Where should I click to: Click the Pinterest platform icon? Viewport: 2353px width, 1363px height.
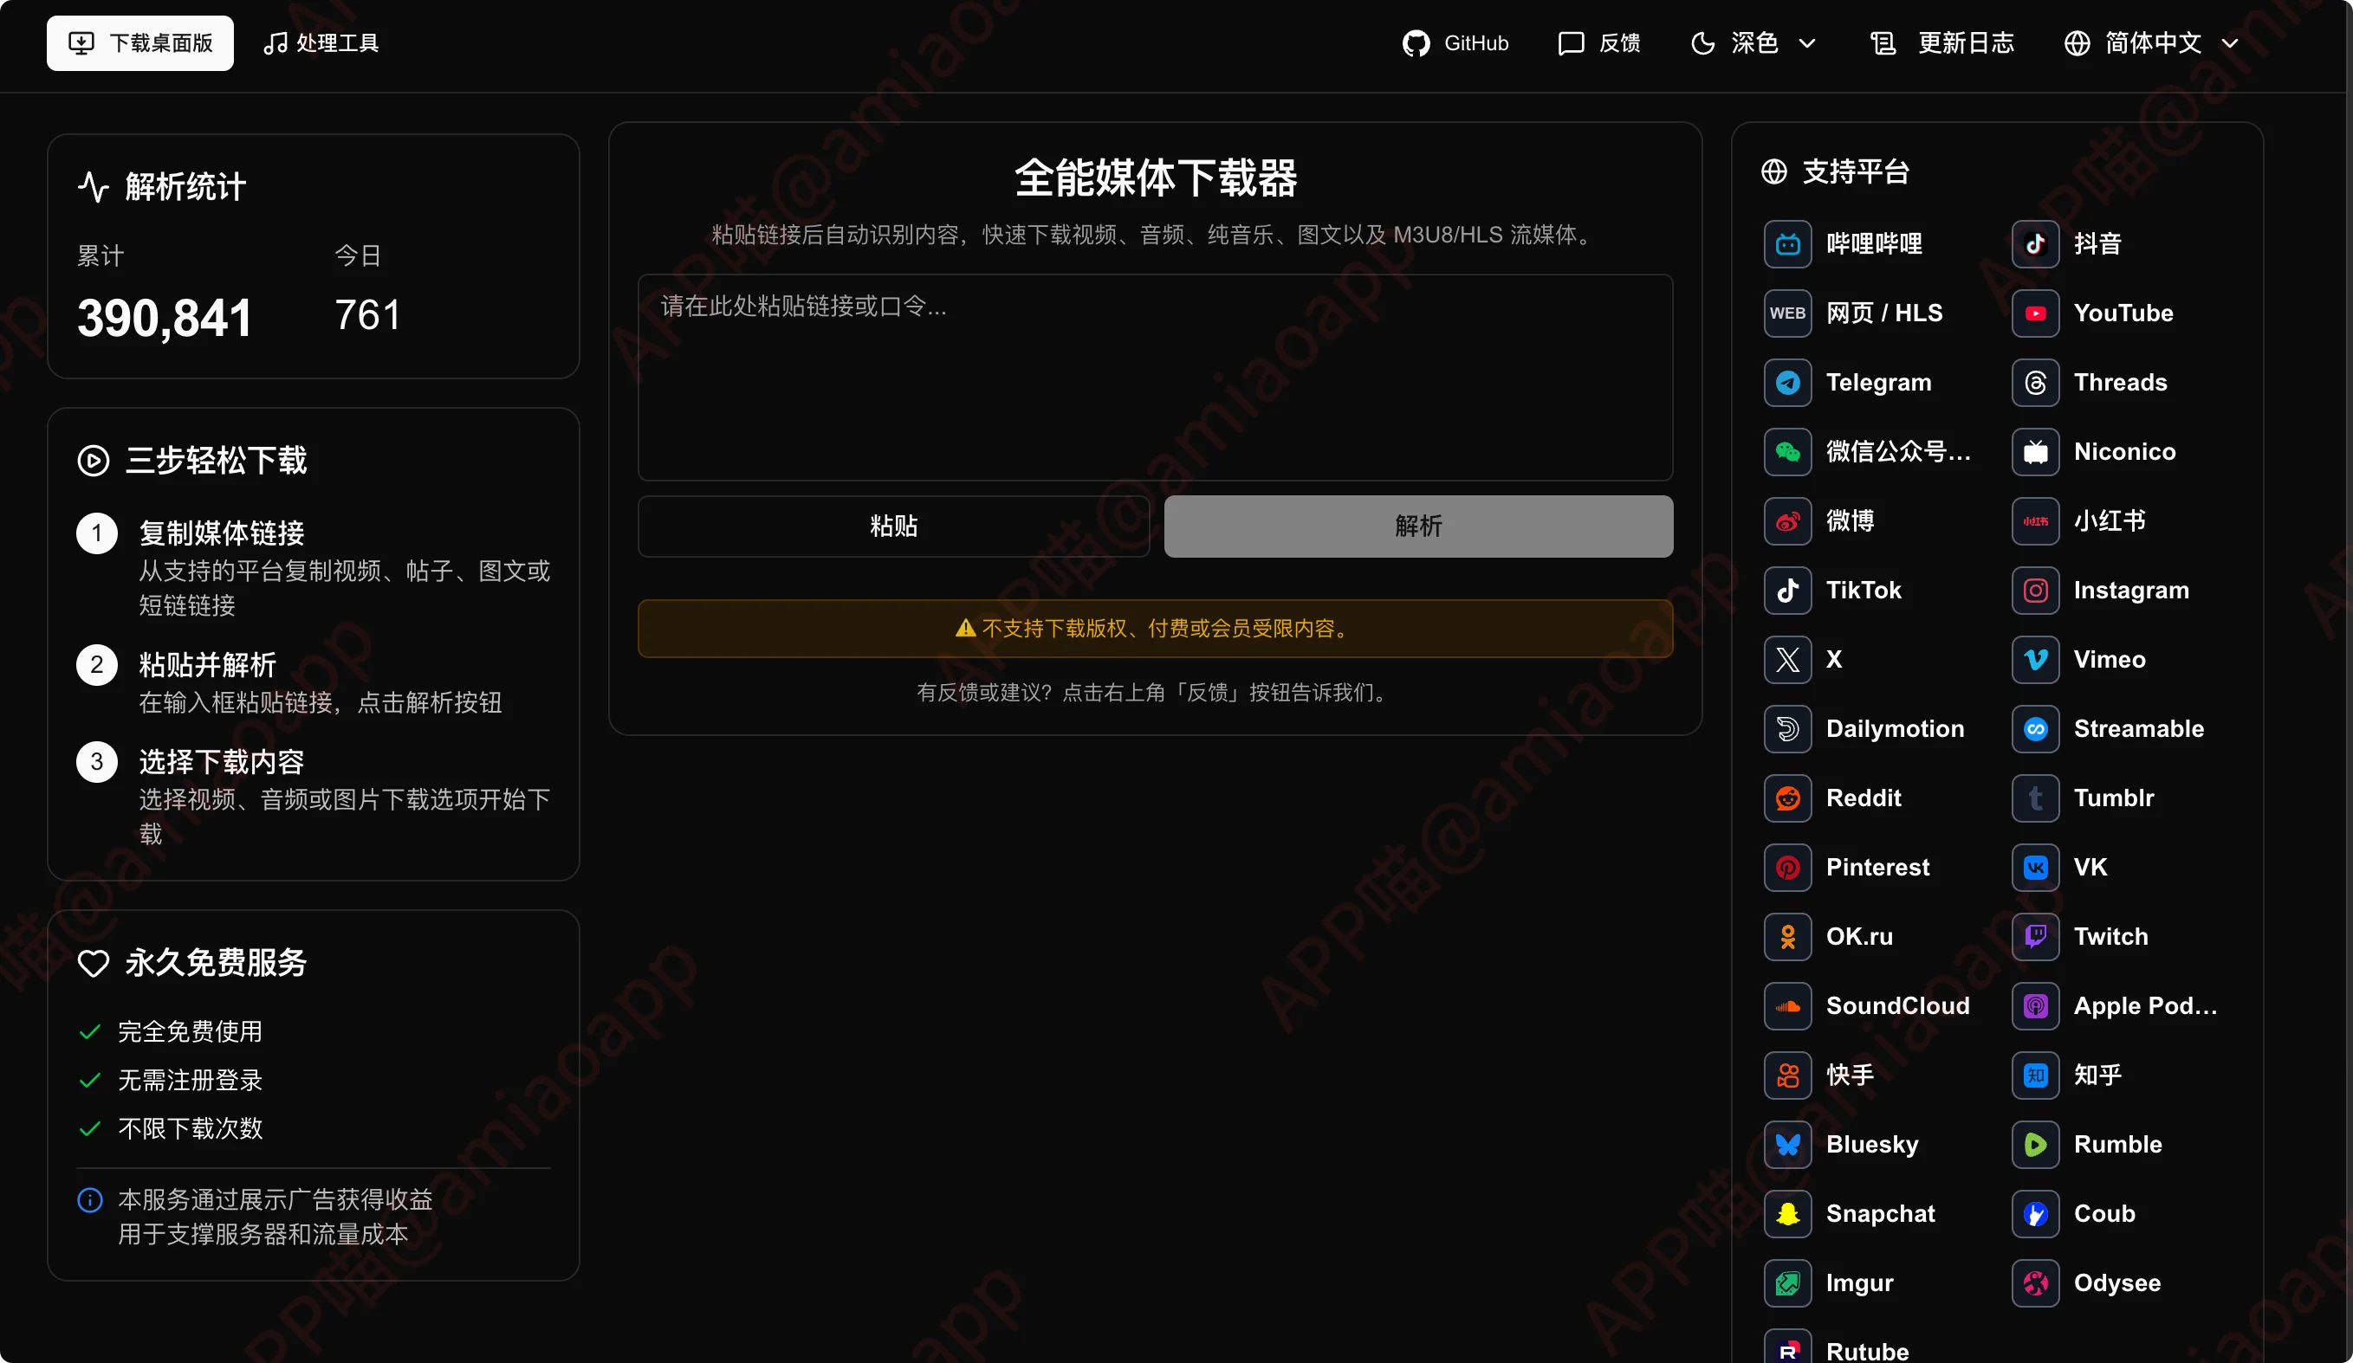click(x=1787, y=868)
